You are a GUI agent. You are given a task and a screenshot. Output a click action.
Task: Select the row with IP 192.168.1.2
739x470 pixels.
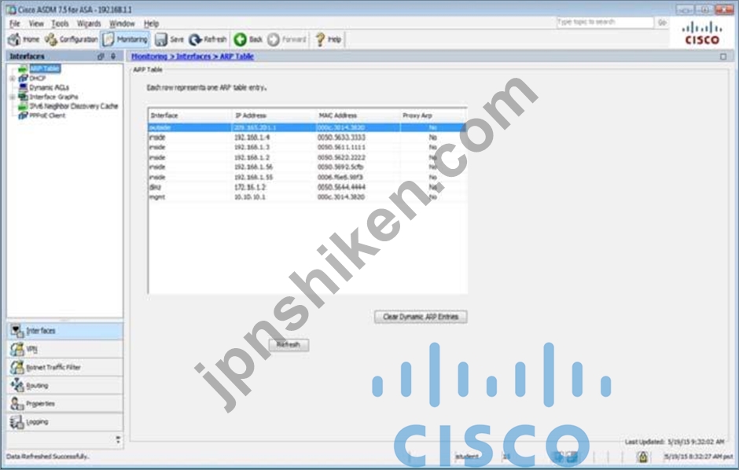(307, 157)
